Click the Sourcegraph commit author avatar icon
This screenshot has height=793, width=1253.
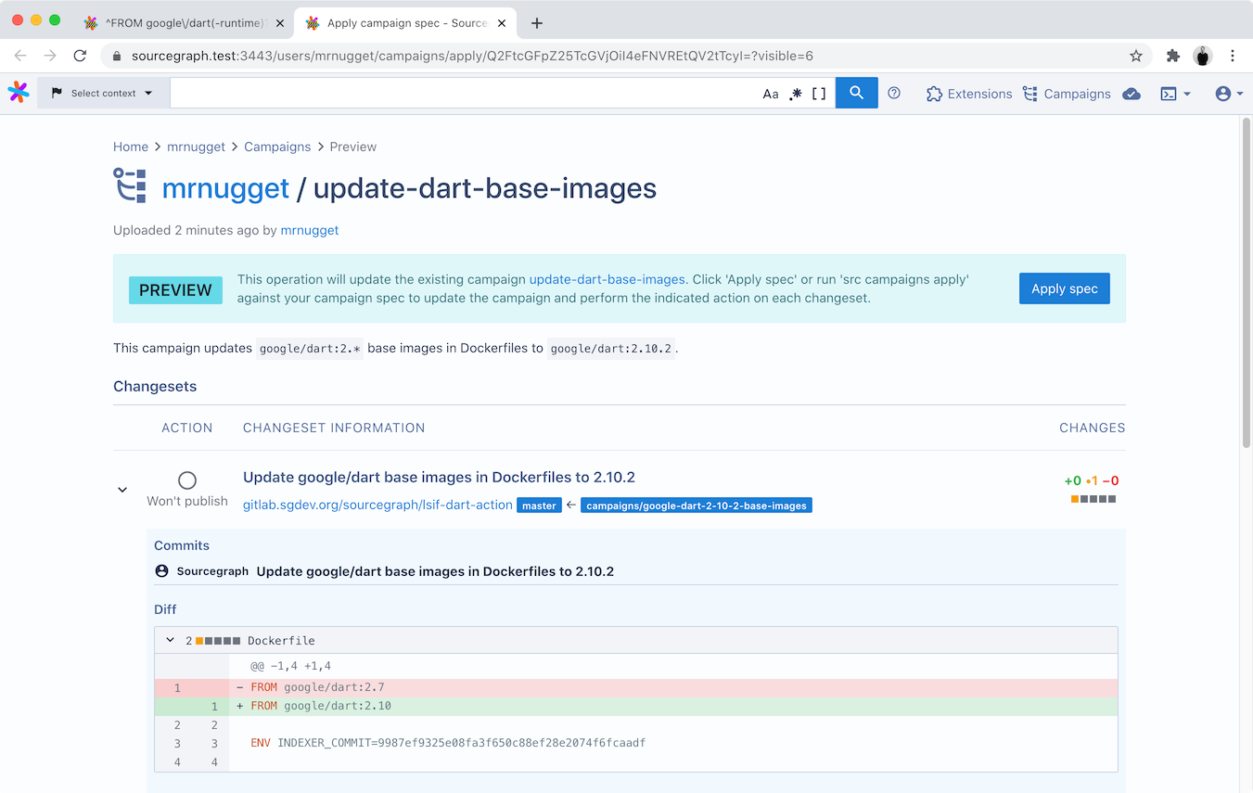162,571
